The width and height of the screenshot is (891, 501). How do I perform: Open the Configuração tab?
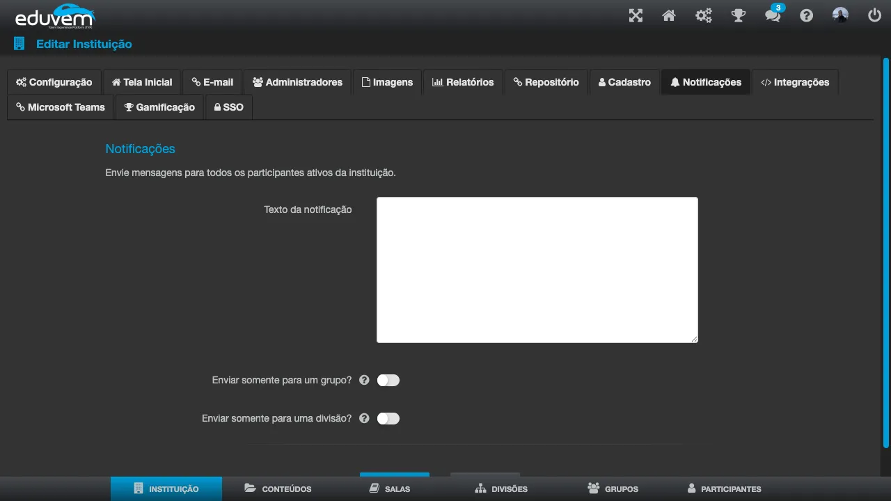(x=54, y=82)
